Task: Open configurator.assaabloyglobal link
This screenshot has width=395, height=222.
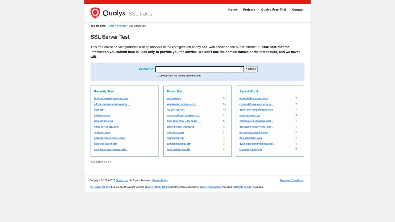Action: pos(256,121)
